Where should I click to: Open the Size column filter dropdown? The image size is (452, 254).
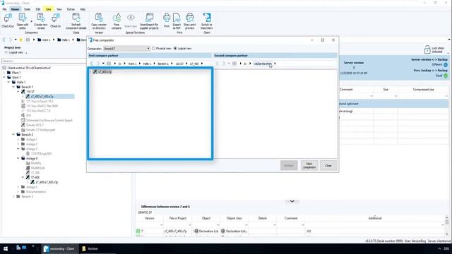[x=395, y=96]
